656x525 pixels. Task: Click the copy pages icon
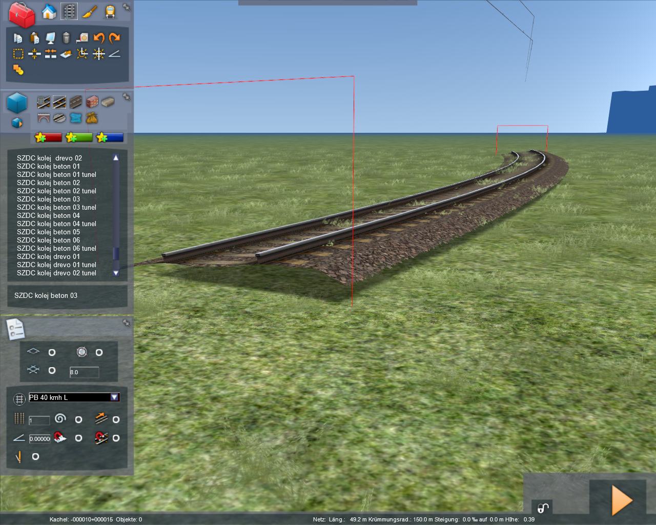pyautogui.click(x=18, y=38)
